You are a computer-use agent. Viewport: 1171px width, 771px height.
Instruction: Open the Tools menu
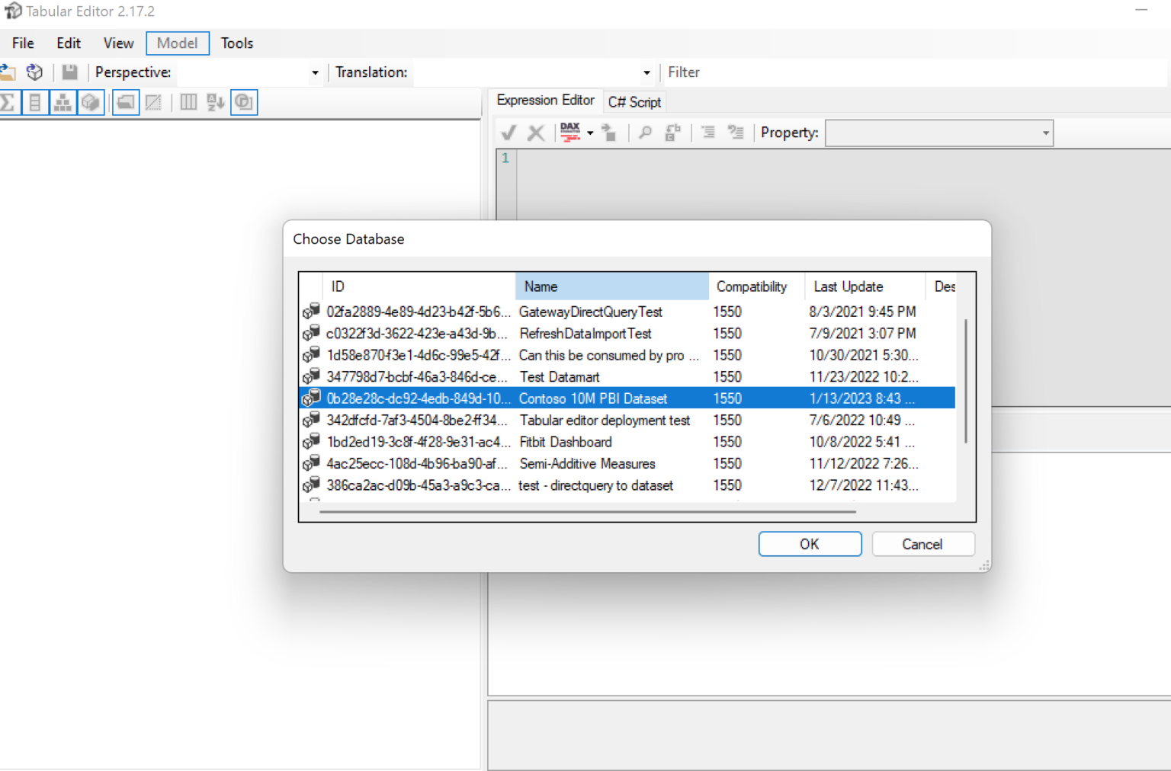pos(236,43)
